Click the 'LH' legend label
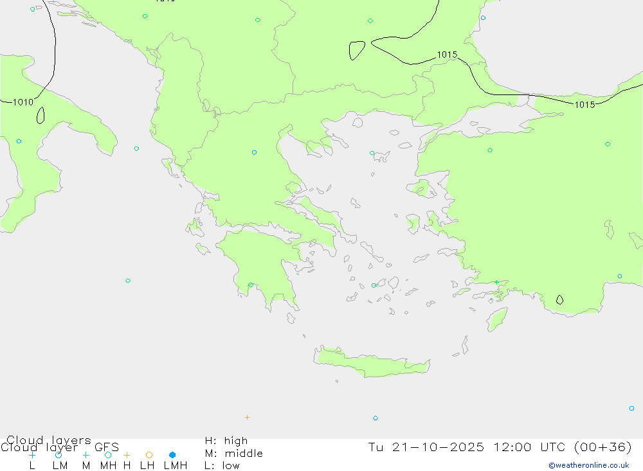643x471 pixels. tap(147, 466)
